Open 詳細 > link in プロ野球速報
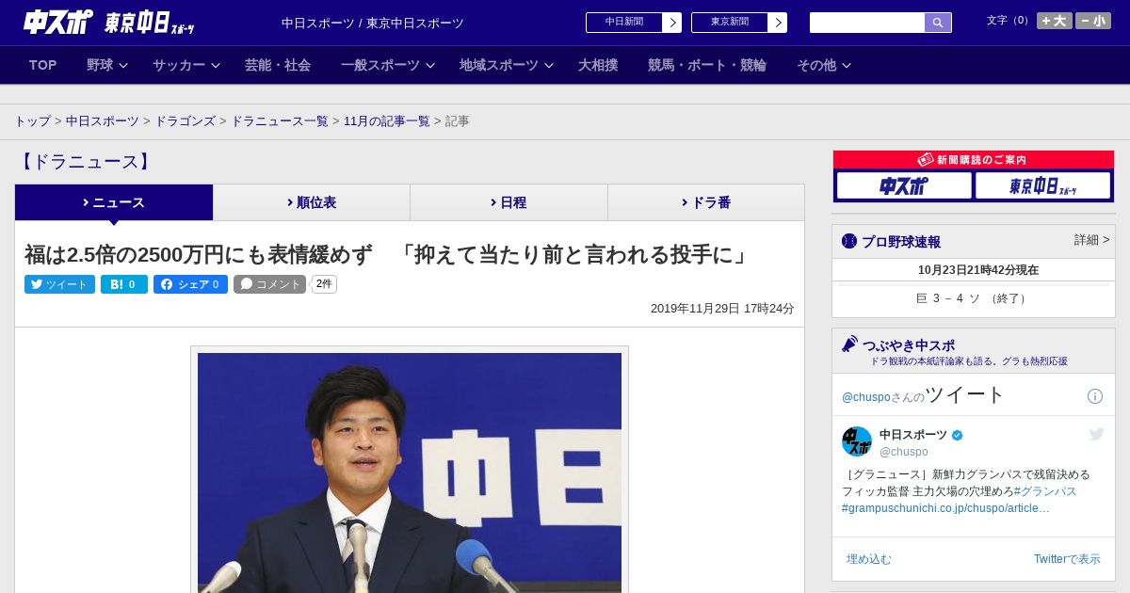The image size is (1130, 593). [x=1091, y=240]
